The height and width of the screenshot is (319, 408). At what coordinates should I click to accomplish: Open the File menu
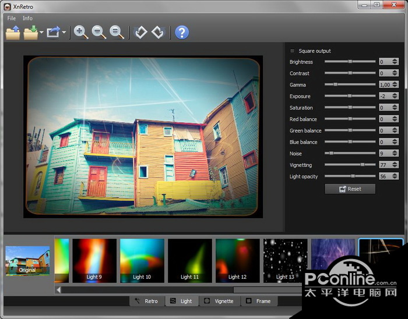(x=12, y=18)
